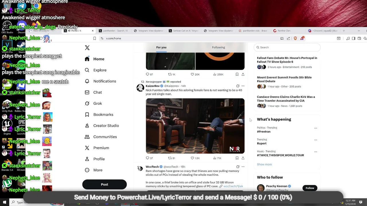This screenshot has width=367, height=206.
Task: Open views count 258K on top post
Action: click(218, 74)
